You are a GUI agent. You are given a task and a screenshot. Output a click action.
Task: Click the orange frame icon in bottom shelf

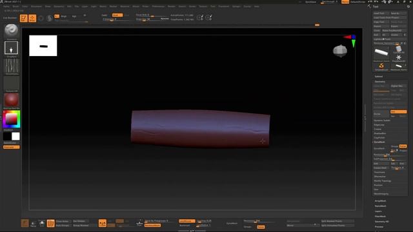pyautogui.click(x=50, y=223)
